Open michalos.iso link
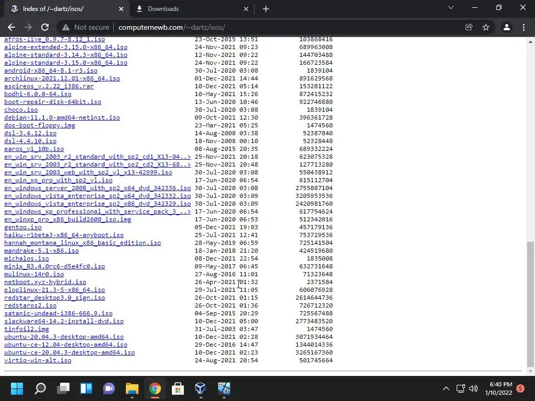 click(27, 259)
